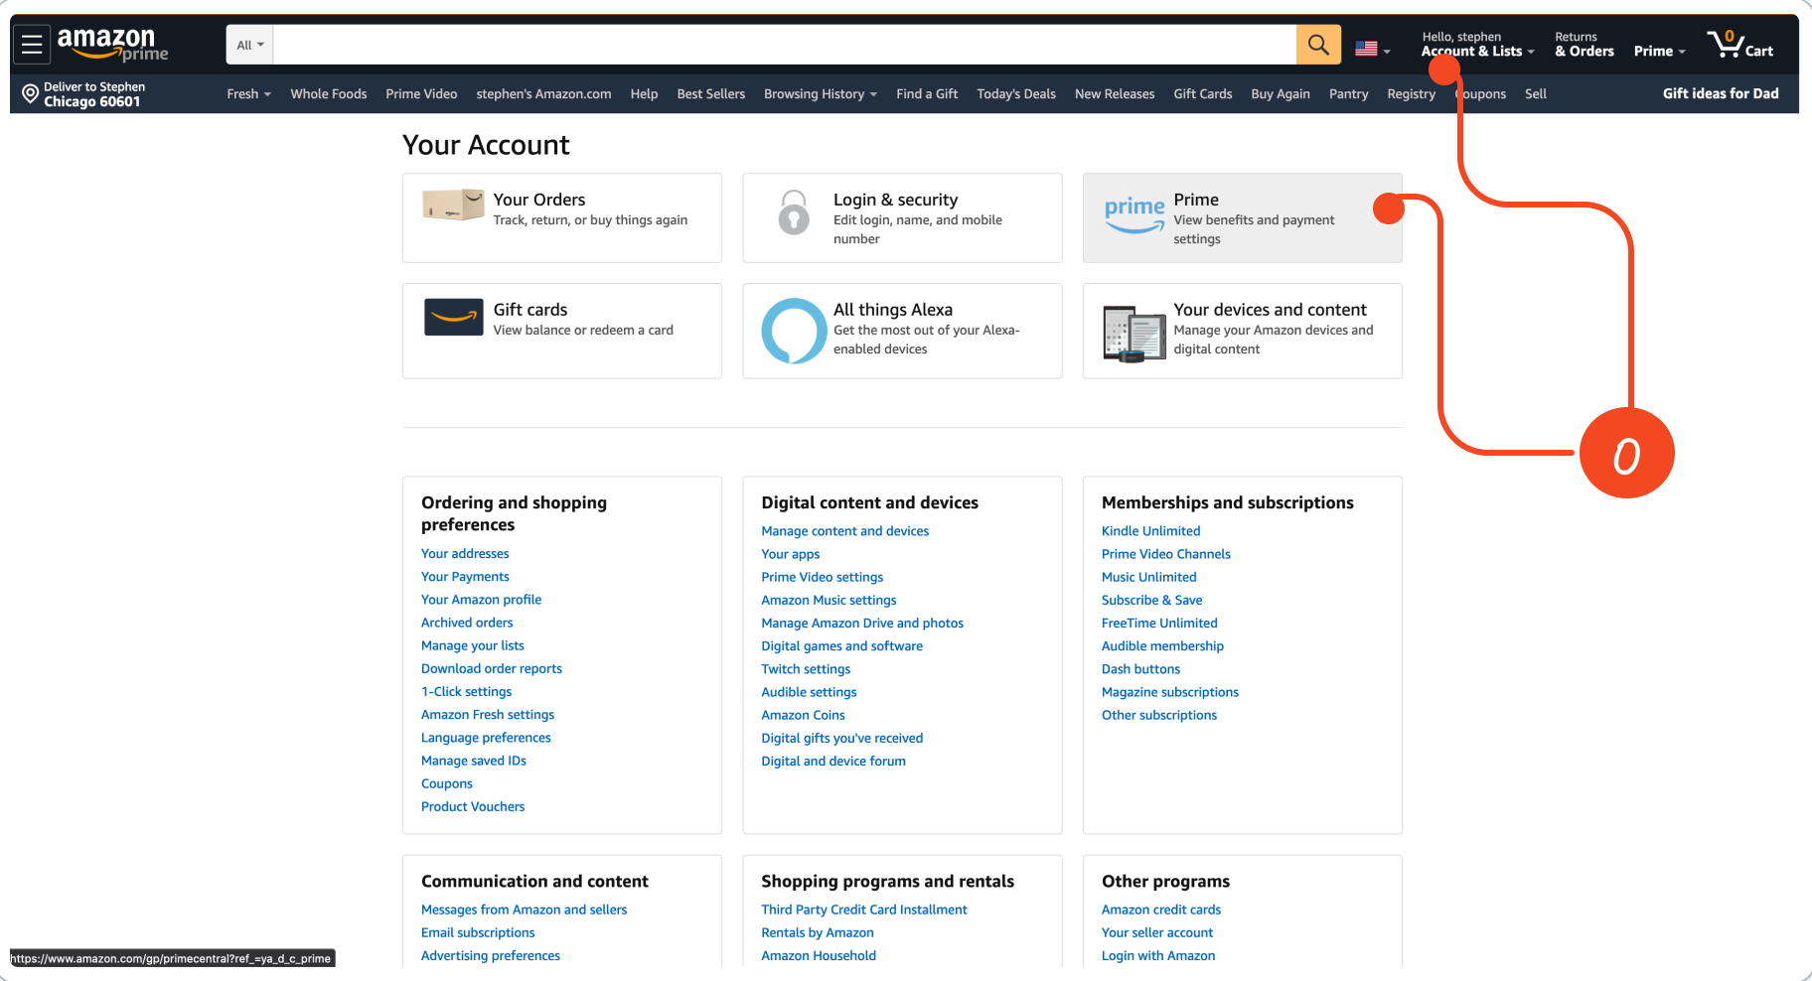This screenshot has width=1812, height=981.
Task: Open Buy Again navigation item
Action: click(1281, 94)
